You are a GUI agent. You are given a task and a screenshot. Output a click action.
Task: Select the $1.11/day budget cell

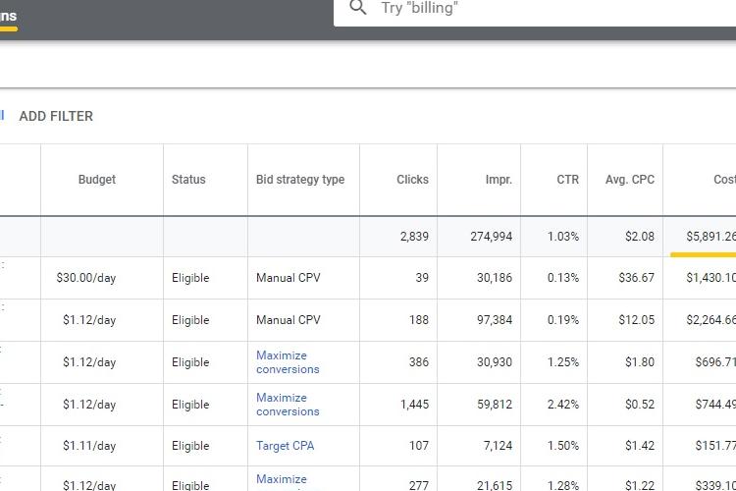(89, 446)
